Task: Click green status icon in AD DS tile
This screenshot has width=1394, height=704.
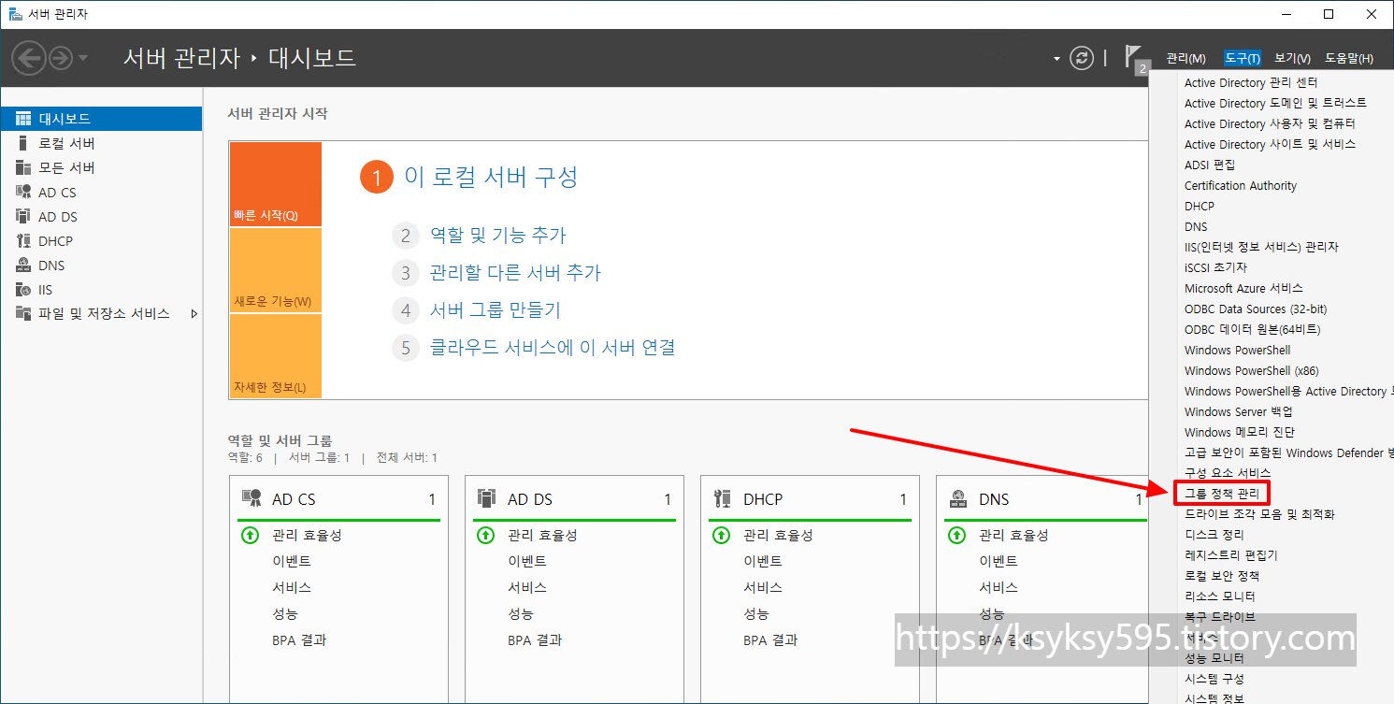Action: tap(485, 536)
